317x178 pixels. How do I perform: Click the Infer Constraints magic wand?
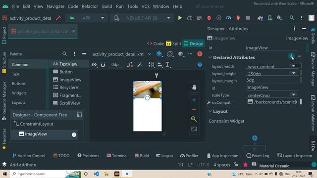click(x=140, y=65)
